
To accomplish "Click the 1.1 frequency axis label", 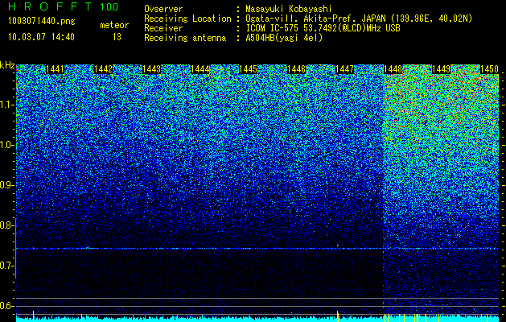I will pos(7,105).
